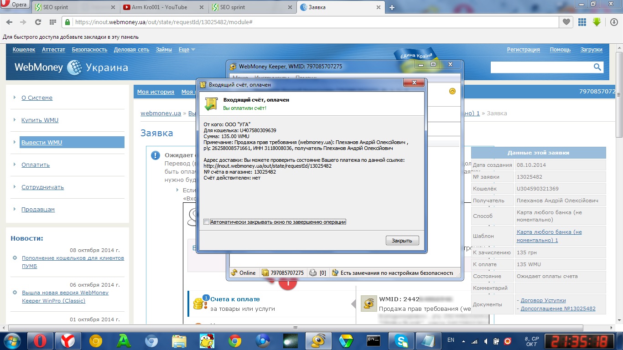Click the yellow collapse arrow in Keeper window
Screen dimensions: 623x350
(452, 91)
